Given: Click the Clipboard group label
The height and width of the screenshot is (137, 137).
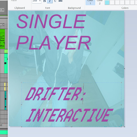Looking at the screenshot, I should [x=19, y=8].
